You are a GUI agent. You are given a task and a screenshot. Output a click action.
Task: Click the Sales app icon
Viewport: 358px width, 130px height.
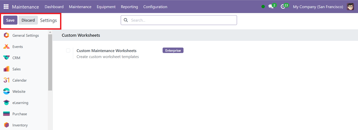coord(6,69)
